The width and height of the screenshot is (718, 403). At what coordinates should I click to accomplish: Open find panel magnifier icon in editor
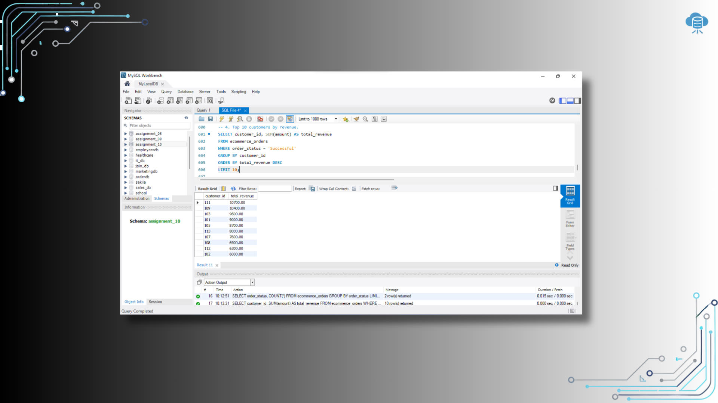coord(365,119)
